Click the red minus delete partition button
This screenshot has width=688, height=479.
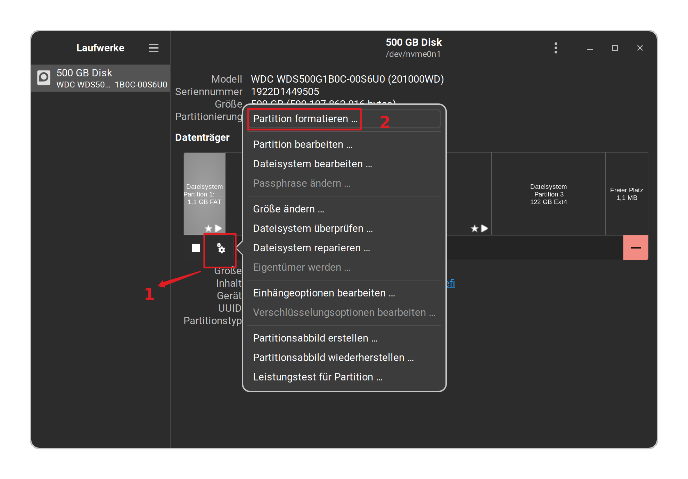click(x=635, y=248)
